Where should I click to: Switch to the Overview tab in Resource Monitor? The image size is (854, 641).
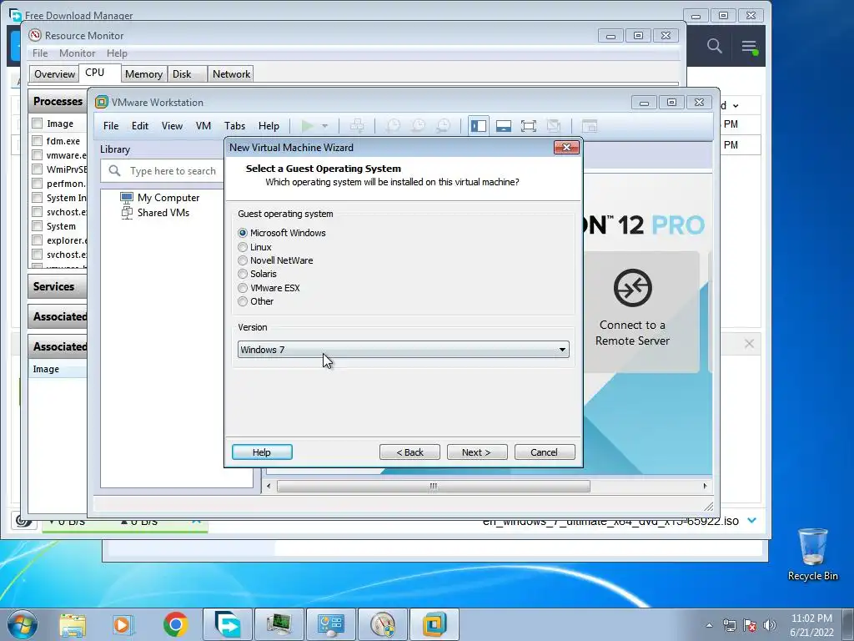coord(54,74)
